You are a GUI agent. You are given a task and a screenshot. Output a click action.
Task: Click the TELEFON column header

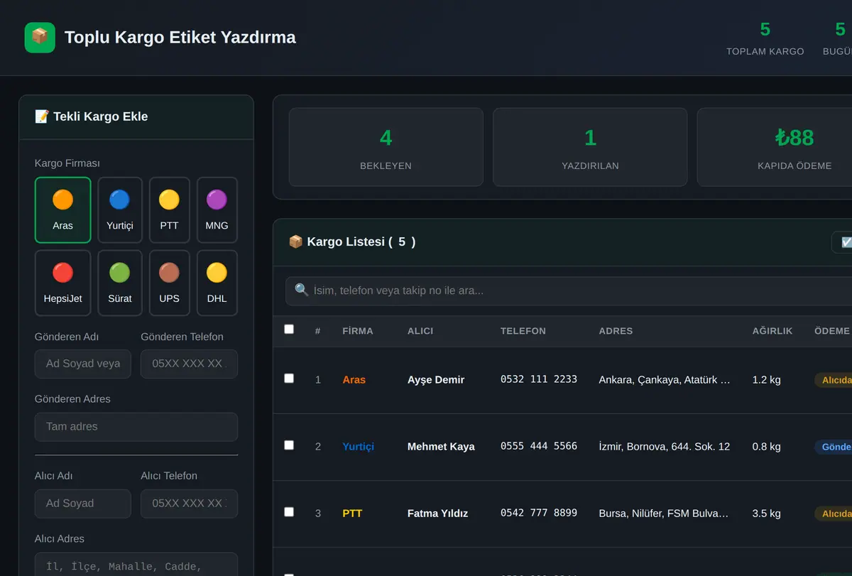coord(523,331)
